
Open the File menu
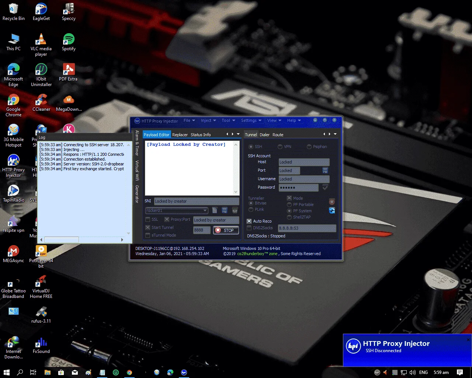pyautogui.click(x=189, y=120)
